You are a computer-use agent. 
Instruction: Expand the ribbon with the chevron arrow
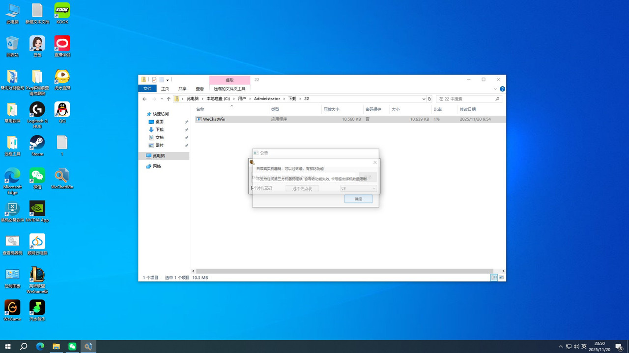[x=495, y=89]
